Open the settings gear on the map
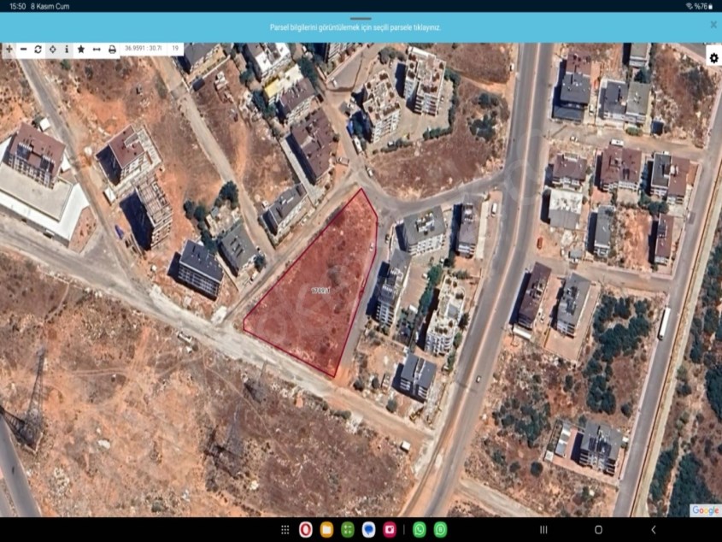The height and width of the screenshot is (542, 722). [713, 57]
